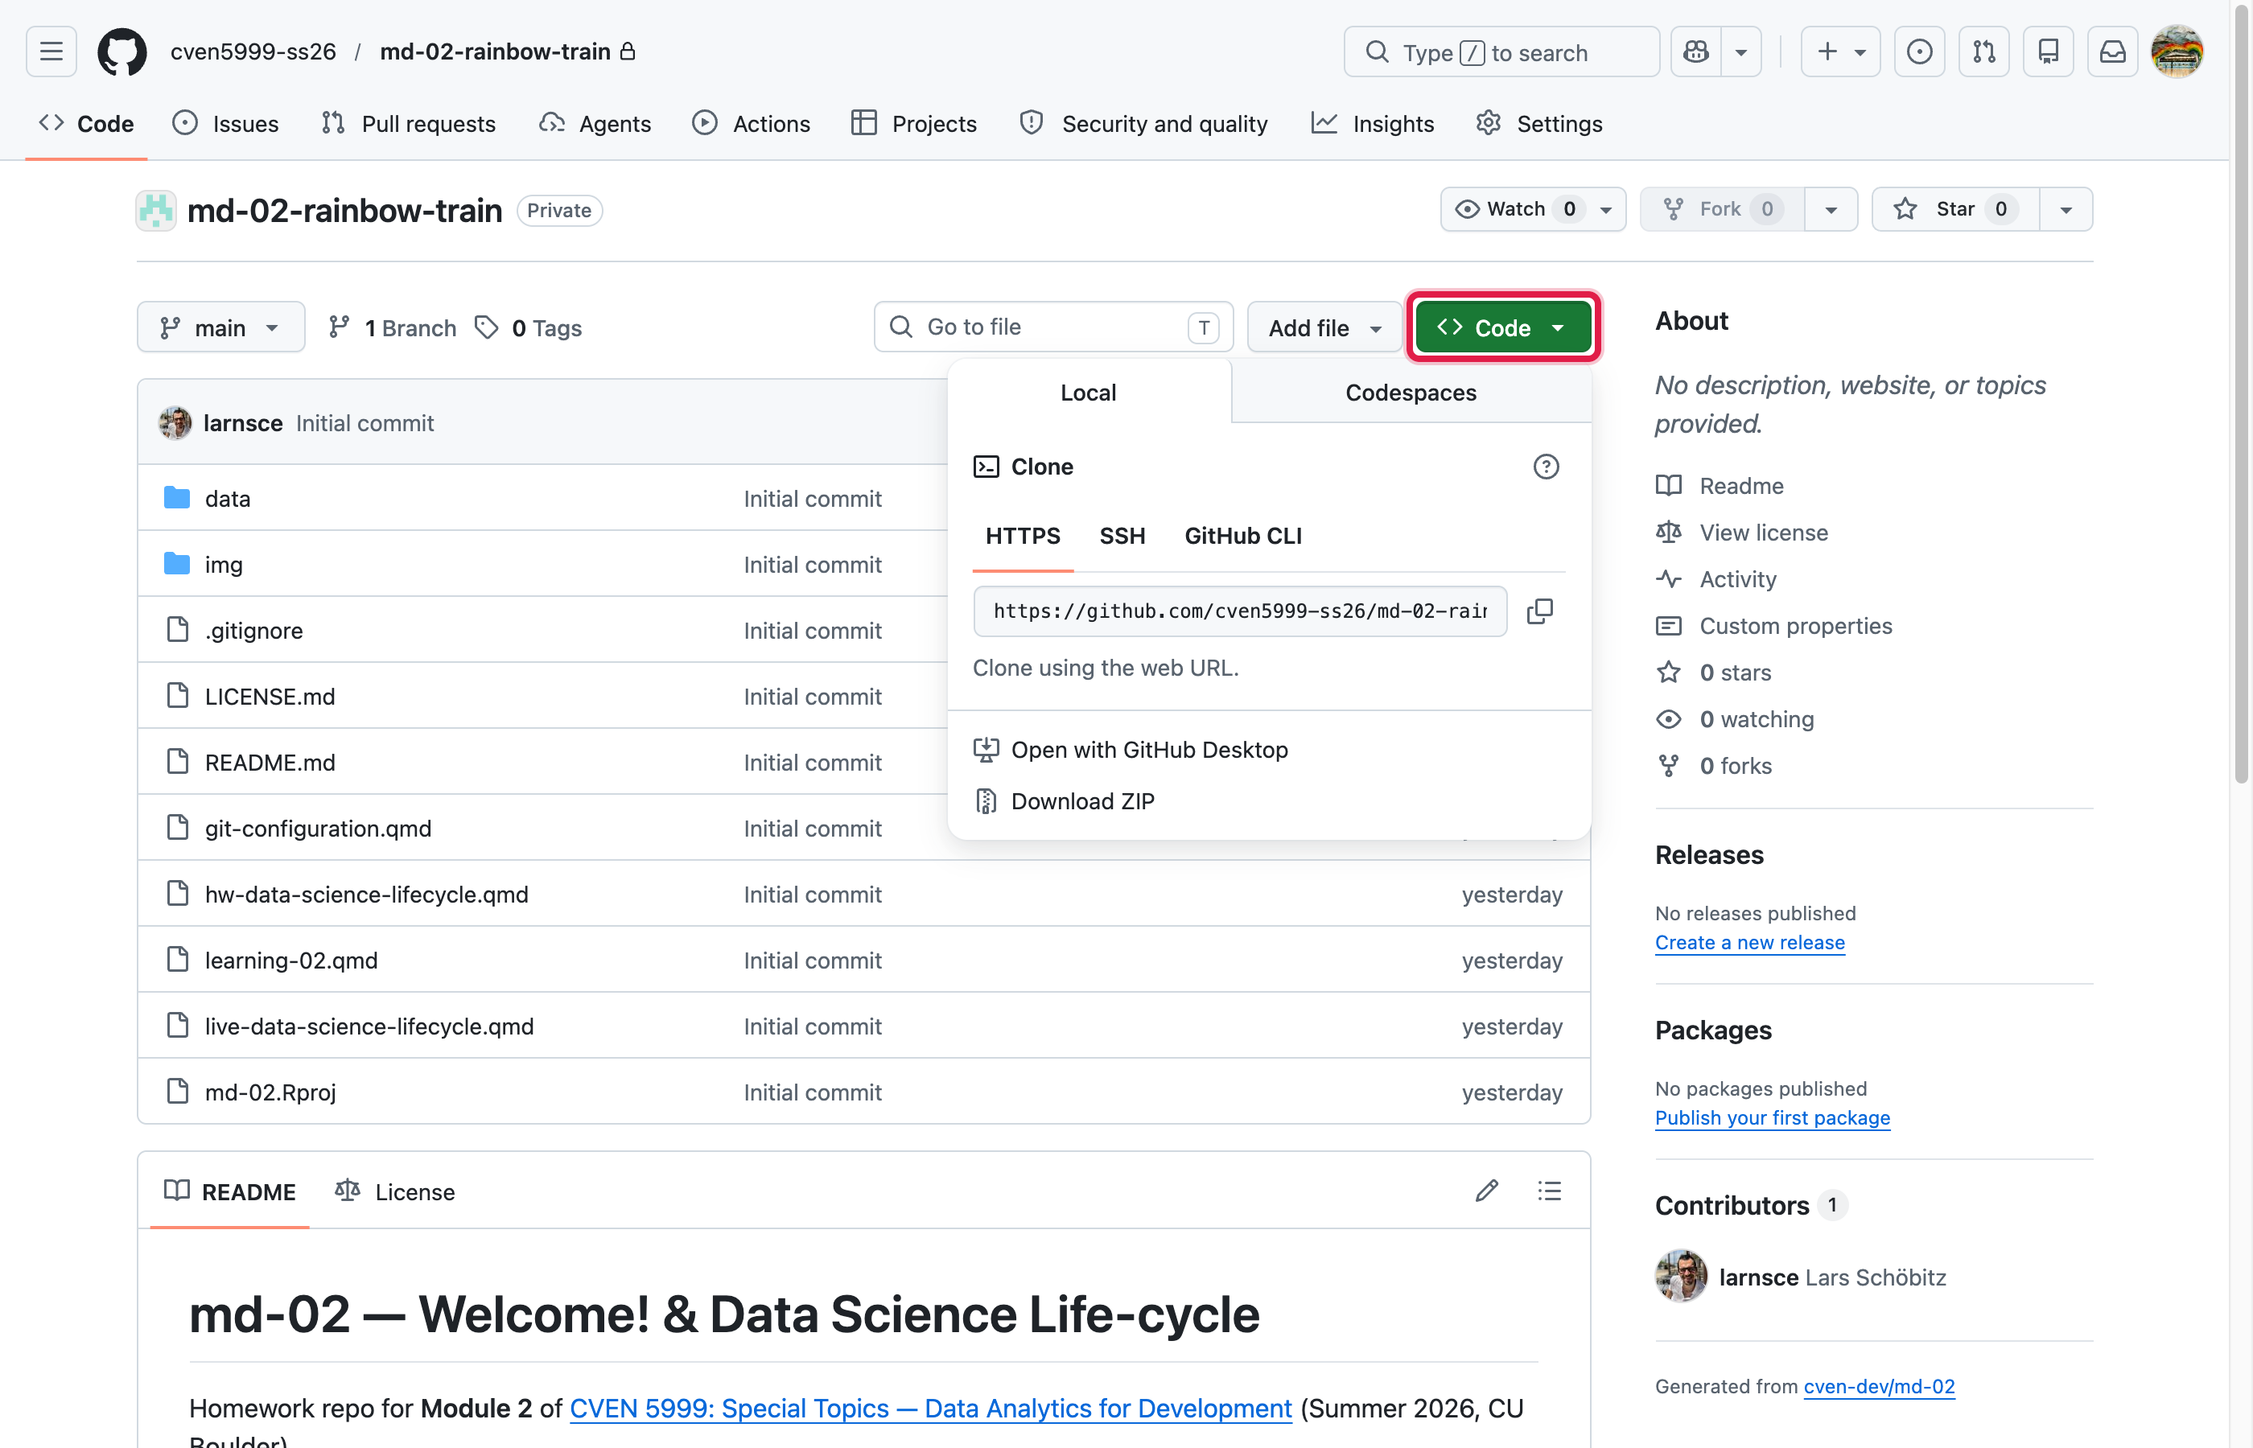
Task: Click the repository identicon next to title
Action: (156, 211)
